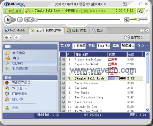The height and width of the screenshot is (126, 153).
Task: Select track Jingle Bell Rock row
Action: pyautogui.click(x=105, y=79)
